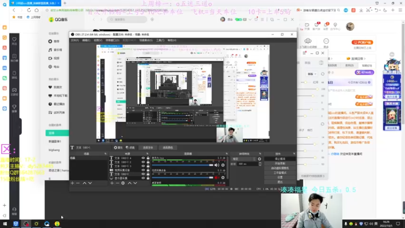Toggle lock on 文本 (GDI+) 4 source
405x228 pixels.
pos(148,158)
